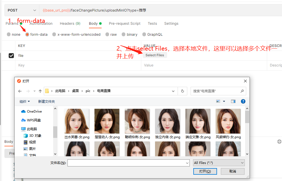Screen dimensions: 282x181
Task: Click the Select Files button
Action: pyautogui.click(x=154, y=55)
